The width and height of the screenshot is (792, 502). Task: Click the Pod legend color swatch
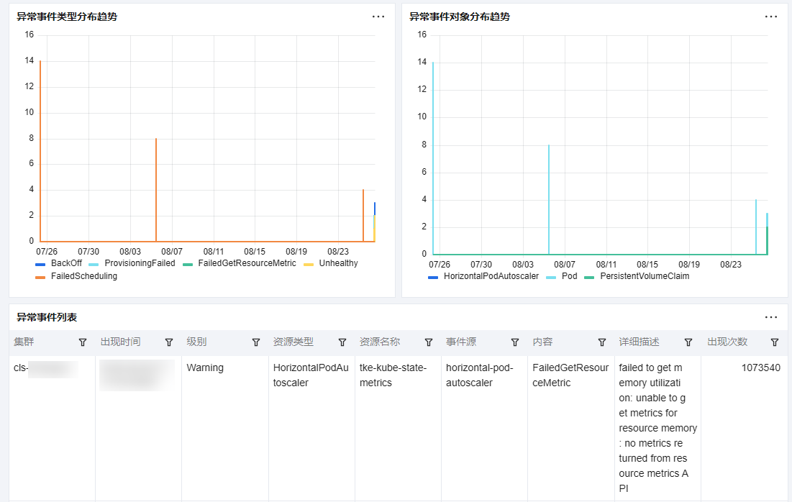pyautogui.click(x=552, y=277)
